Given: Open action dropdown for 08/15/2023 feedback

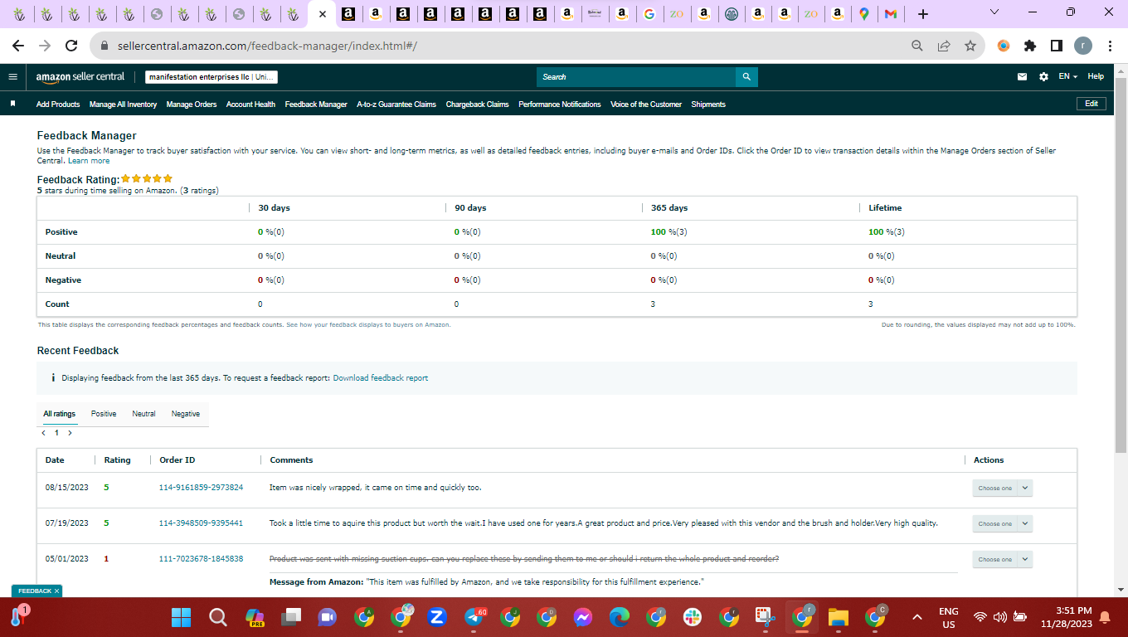Looking at the screenshot, I should tap(1002, 489).
